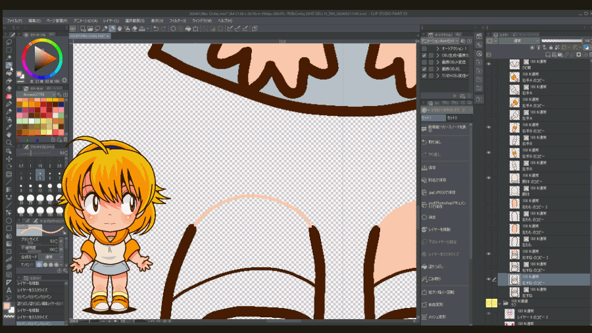The height and width of the screenshot is (333, 592).
Task: Click the Undo arrow in the top toolbar
Action: (x=155, y=28)
